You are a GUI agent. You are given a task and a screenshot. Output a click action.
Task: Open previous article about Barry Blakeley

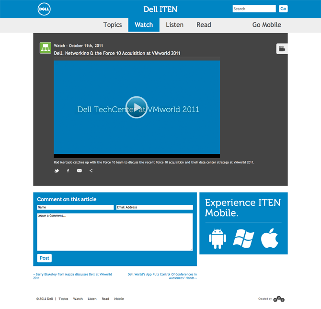point(72,276)
